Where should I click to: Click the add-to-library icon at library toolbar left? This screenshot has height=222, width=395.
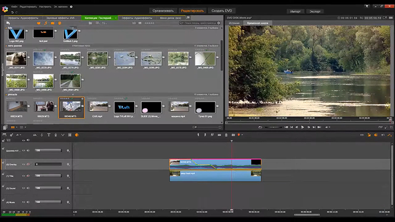click(8, 23)
